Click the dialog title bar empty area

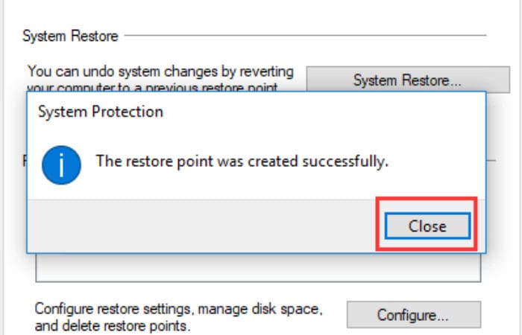click(323, 112)
